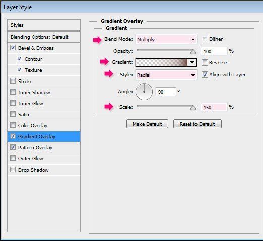Click Reset to Default button
Image resolution: width=263 pixels, height=241 pixels.
pos(198,124)
